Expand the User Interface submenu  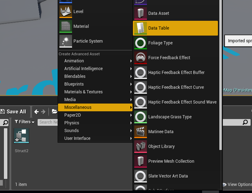tap(95, 138)
